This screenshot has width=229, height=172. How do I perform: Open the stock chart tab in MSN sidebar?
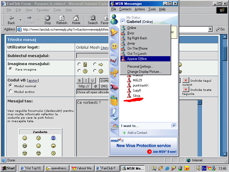(114, 60)
